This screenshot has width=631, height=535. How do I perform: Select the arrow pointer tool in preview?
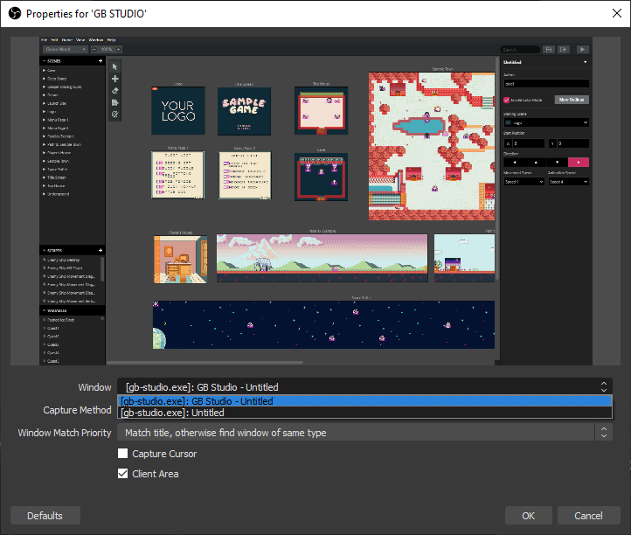click(115, 66)
